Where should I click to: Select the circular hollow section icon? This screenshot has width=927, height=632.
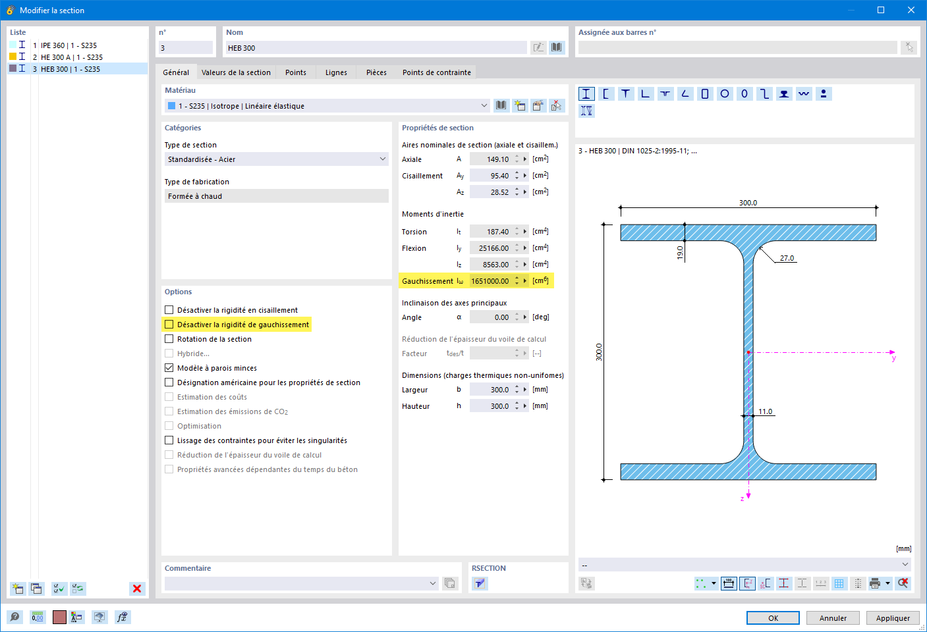coord(725,93)
